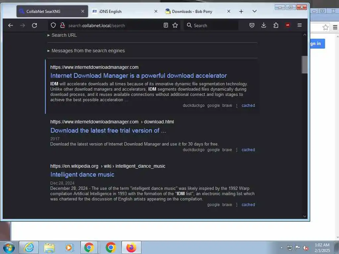Open the Firefox downloads panel

point(264,25)
